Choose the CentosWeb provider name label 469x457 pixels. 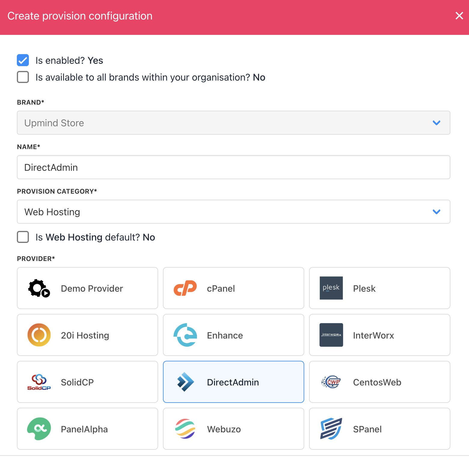click(377, 382)
